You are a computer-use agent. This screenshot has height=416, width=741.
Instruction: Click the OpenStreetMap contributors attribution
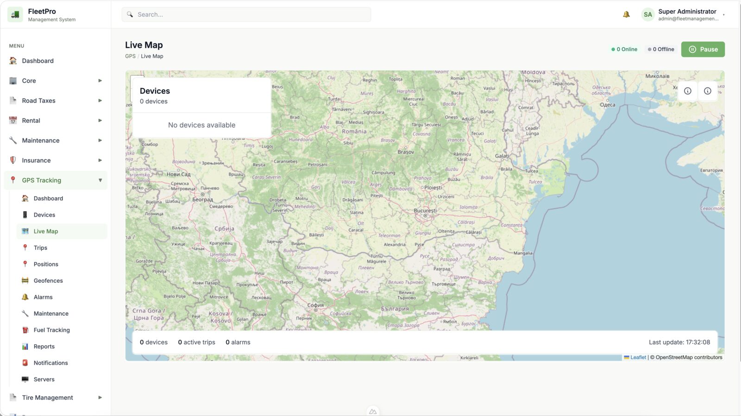[x=689, y=357]
